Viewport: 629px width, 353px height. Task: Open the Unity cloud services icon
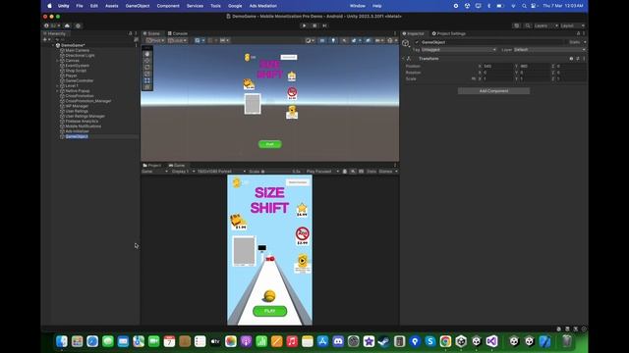(67, 25)
